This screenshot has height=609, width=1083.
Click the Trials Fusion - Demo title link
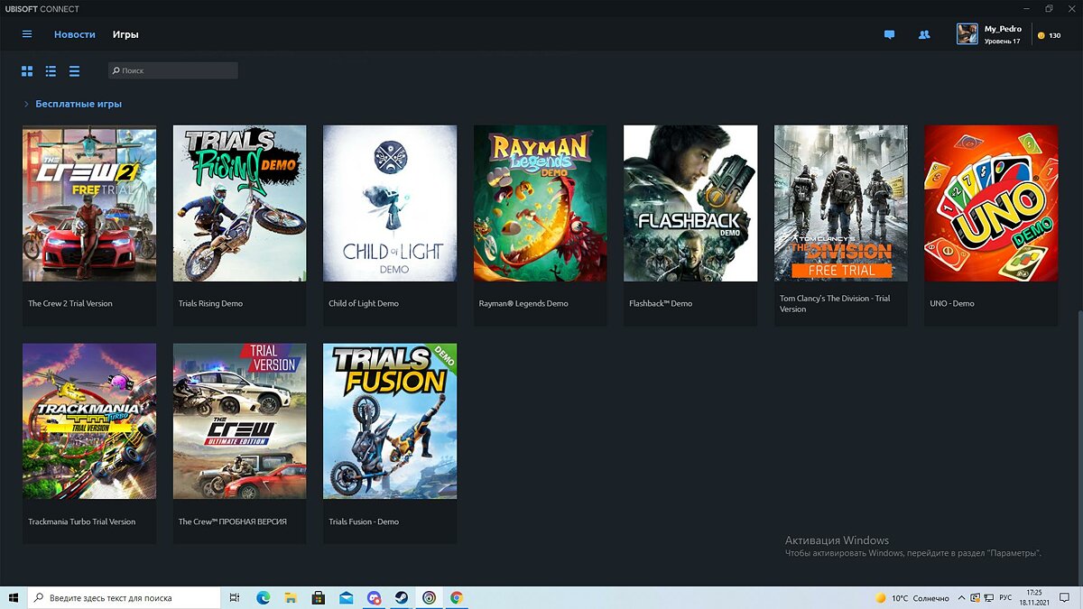(364, 521)
